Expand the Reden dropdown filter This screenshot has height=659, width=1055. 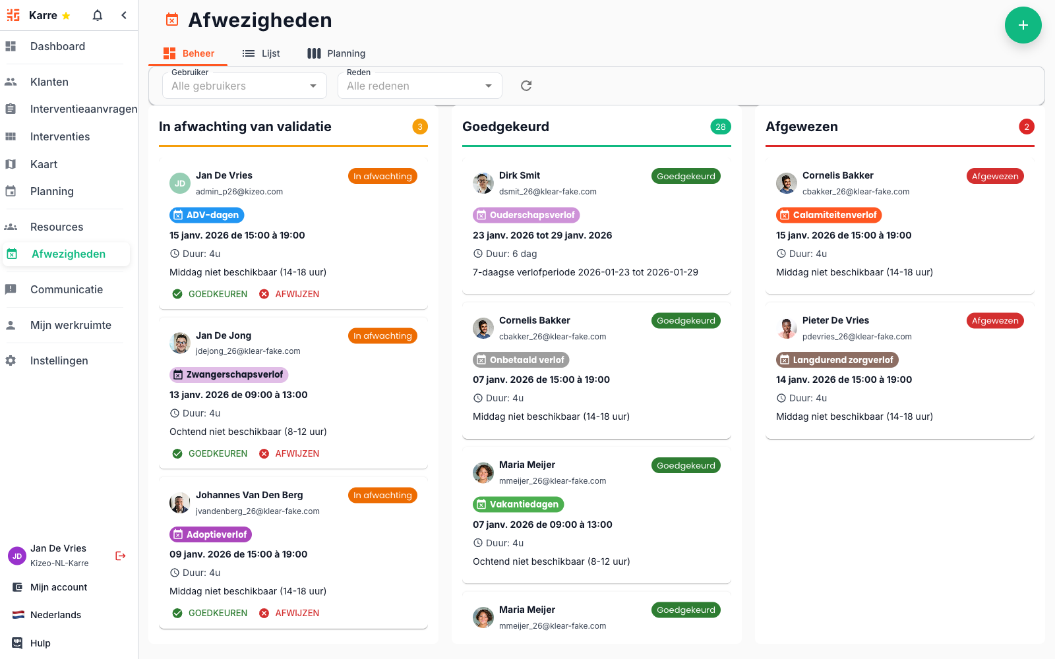pyautogui.click(x=419, y=86)
